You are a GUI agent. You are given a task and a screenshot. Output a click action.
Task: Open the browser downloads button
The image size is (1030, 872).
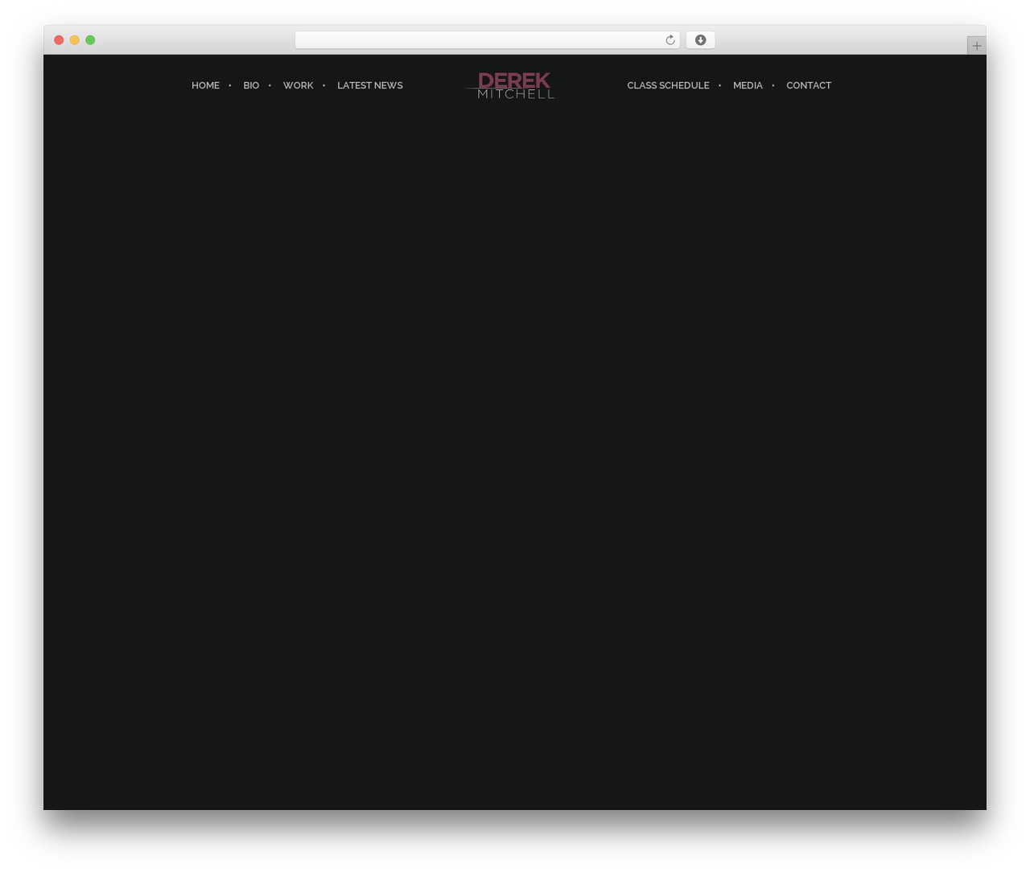(x=700, y=40)
